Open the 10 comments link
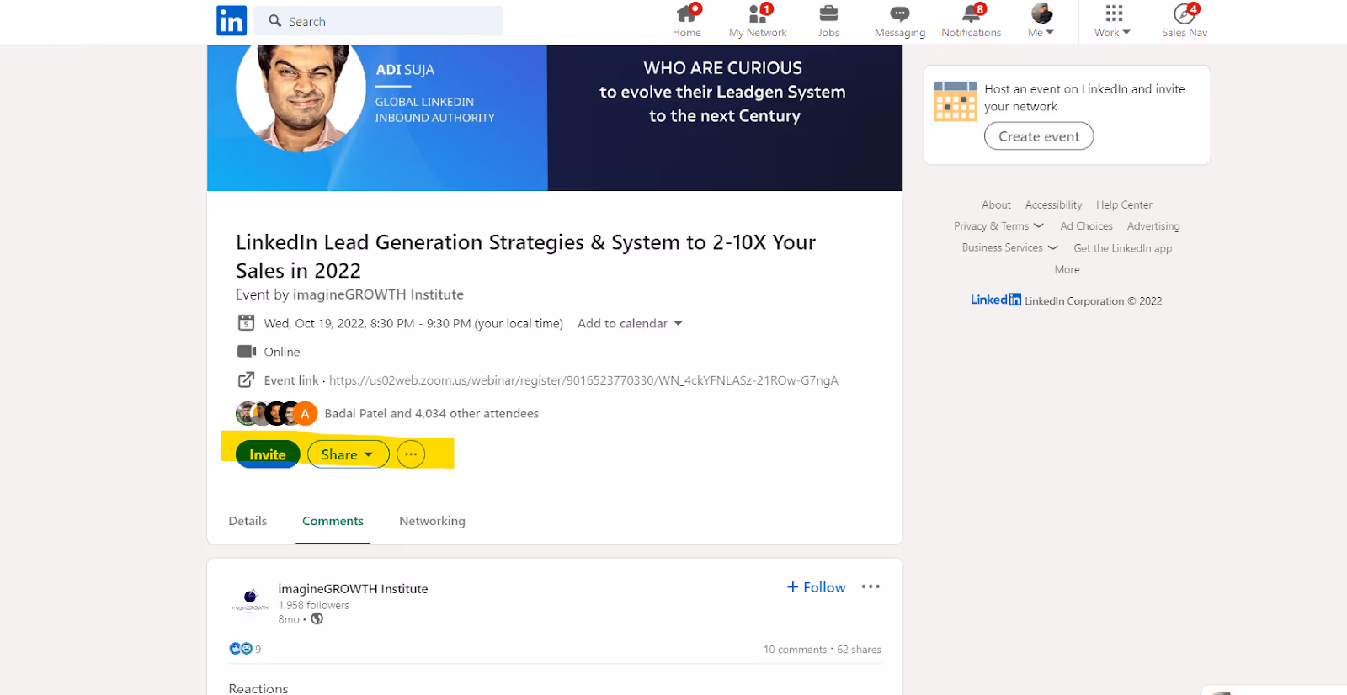The image size is (1347, 695). coord(795,650)
